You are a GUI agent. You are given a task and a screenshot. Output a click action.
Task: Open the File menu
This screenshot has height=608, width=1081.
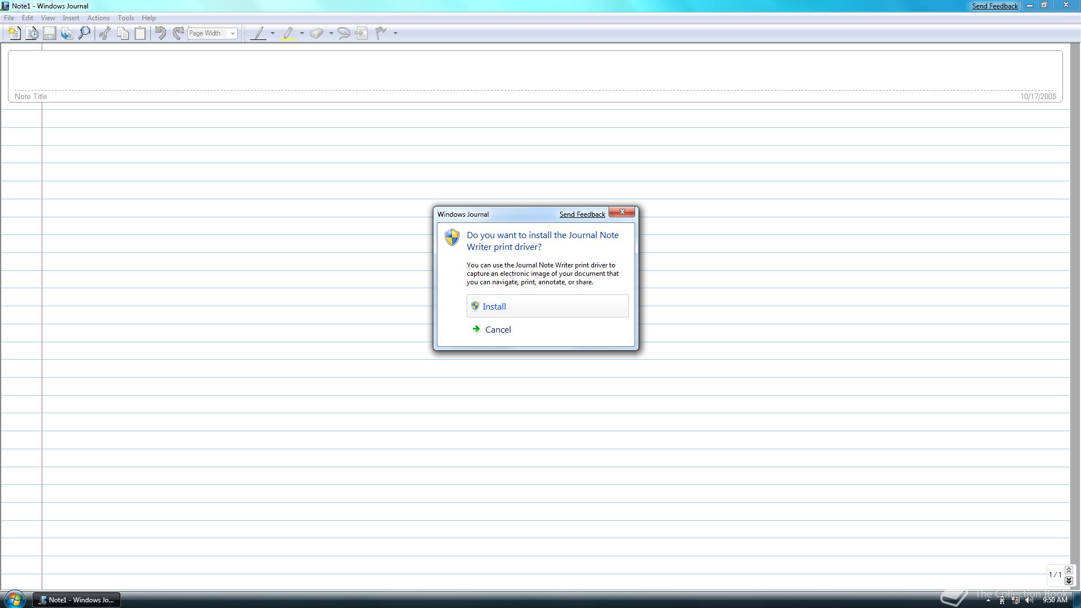click(9, 18)
